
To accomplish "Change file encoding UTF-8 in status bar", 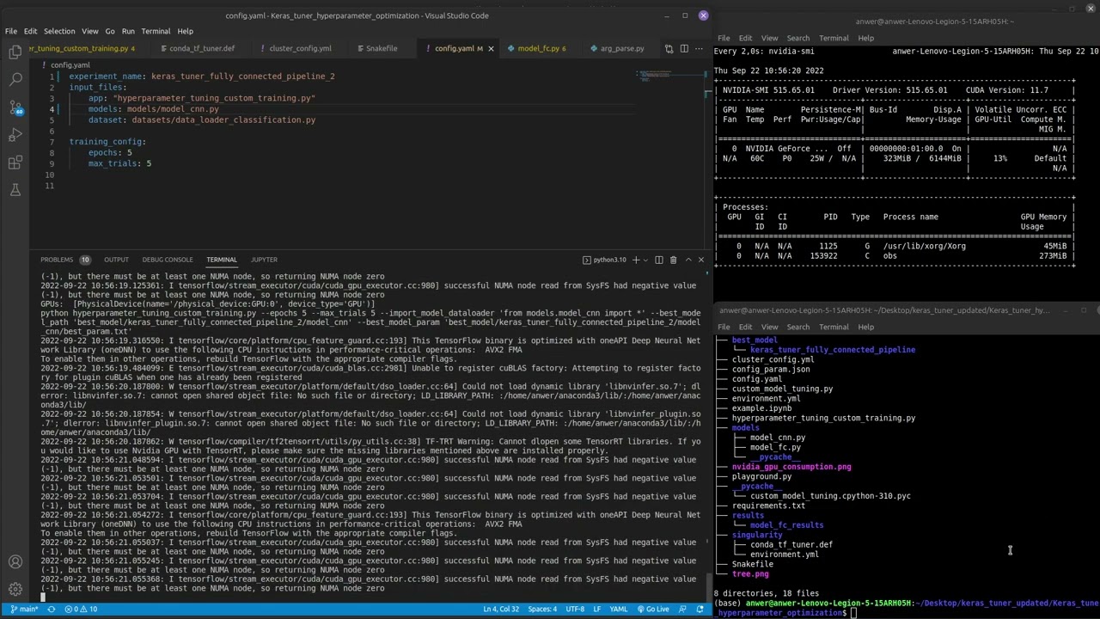I will pyautogui.click(x=575, y=610).
